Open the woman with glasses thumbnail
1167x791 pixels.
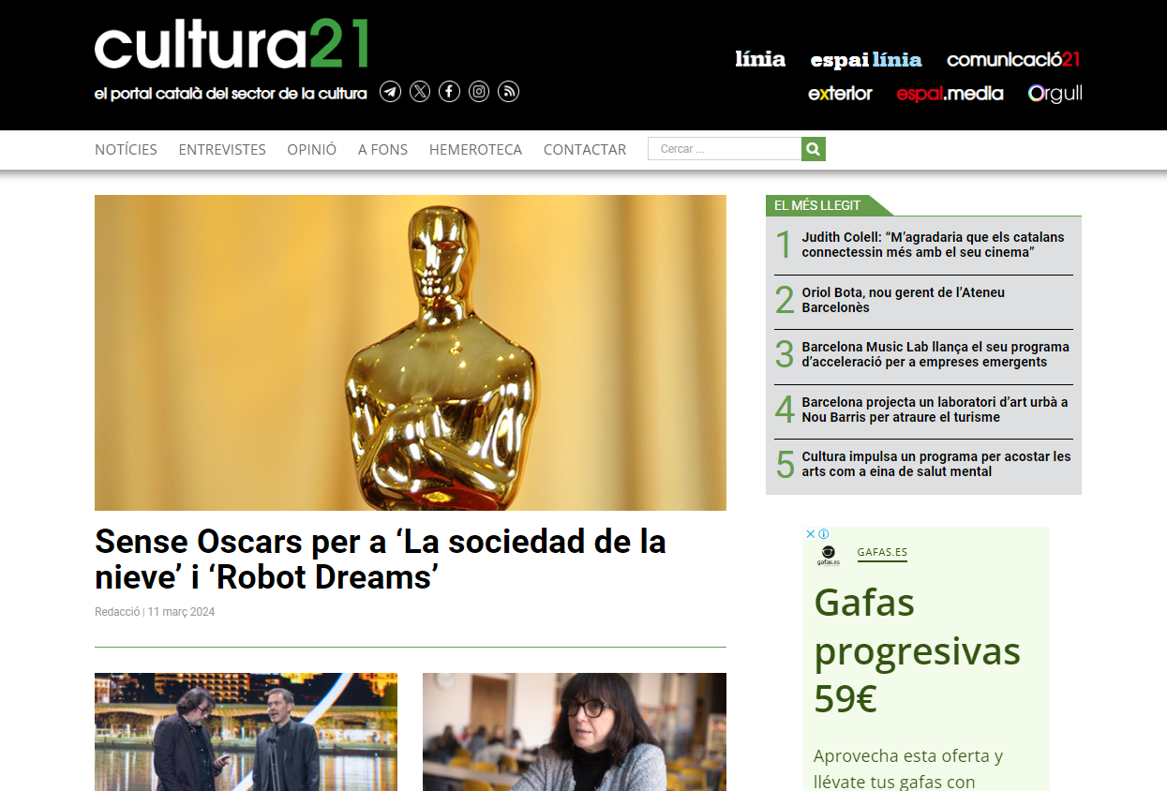(575, 732)
